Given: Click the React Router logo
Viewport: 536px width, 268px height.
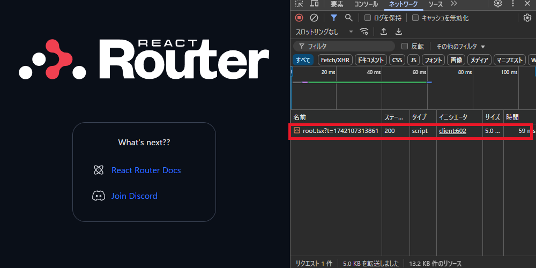Looking at the screenshot, I should pos(144,59).
